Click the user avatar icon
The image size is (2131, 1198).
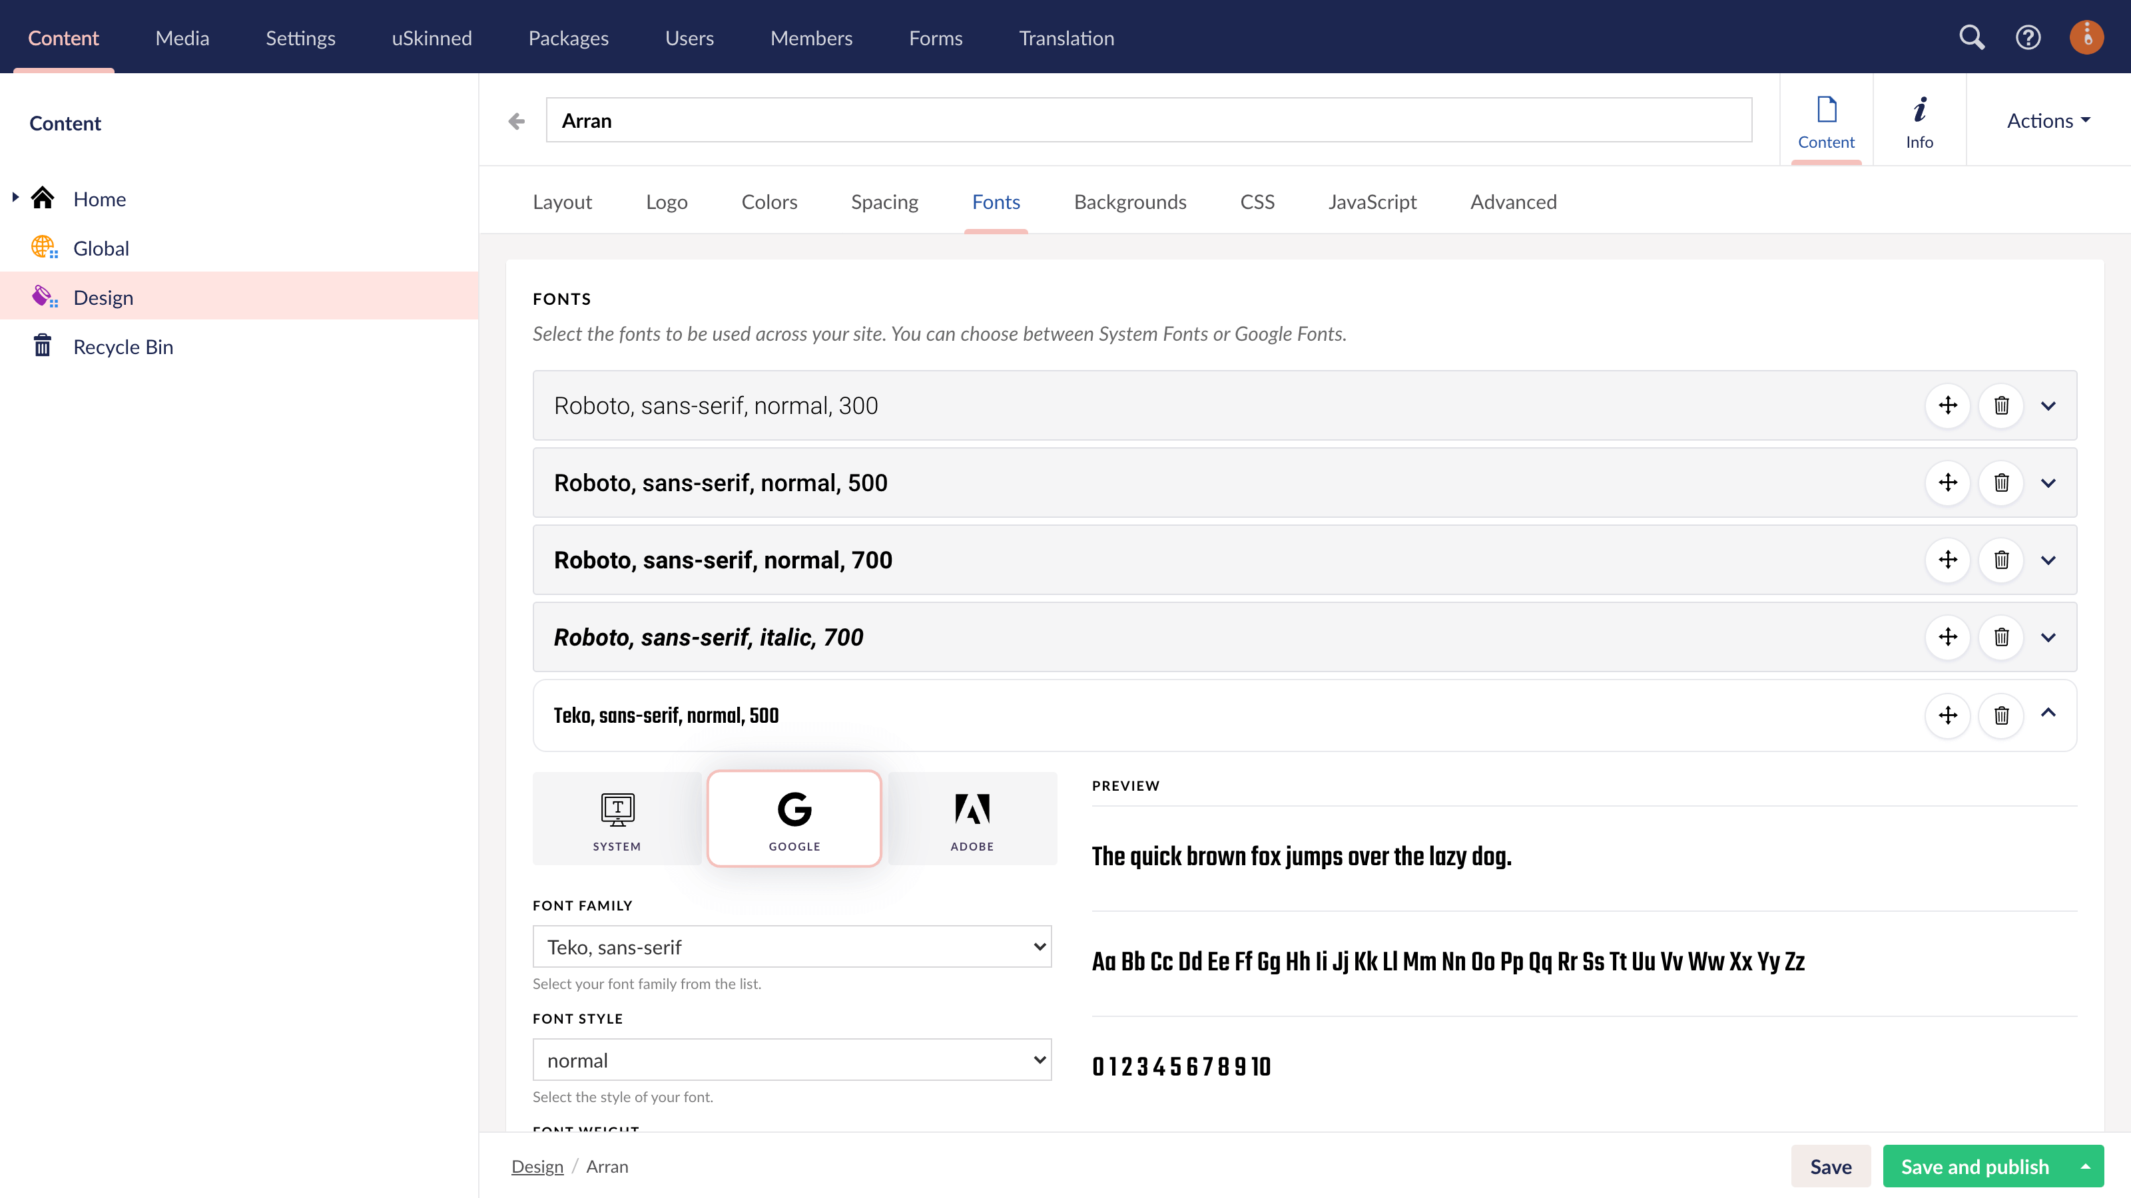[2086, 37]
